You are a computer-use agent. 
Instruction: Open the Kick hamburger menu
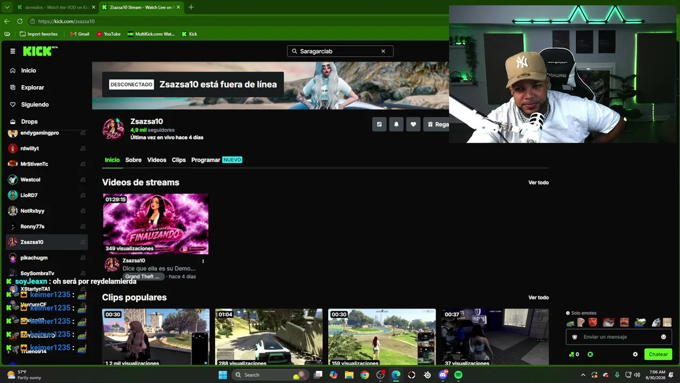13,51
